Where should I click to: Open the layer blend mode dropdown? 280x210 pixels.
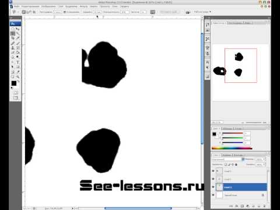click(228, 159)
